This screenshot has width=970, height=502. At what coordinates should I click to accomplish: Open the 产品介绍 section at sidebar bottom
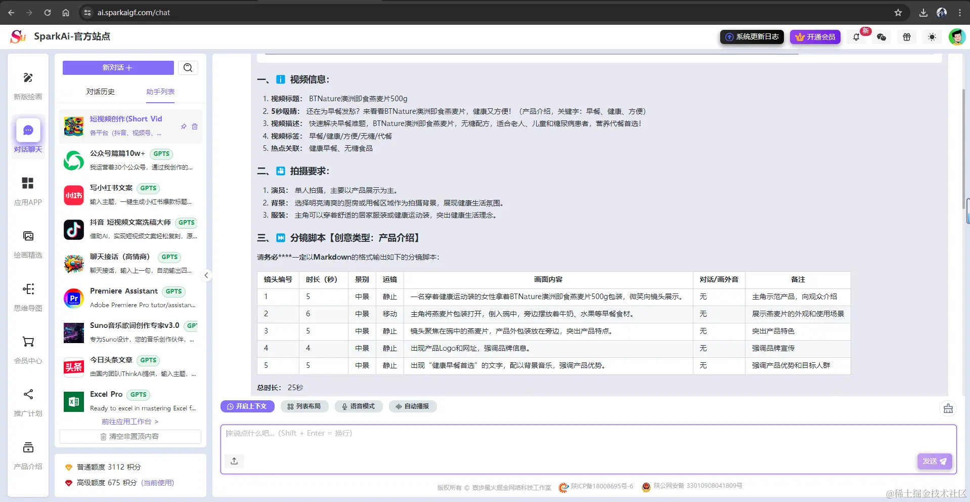pos(27,454)
